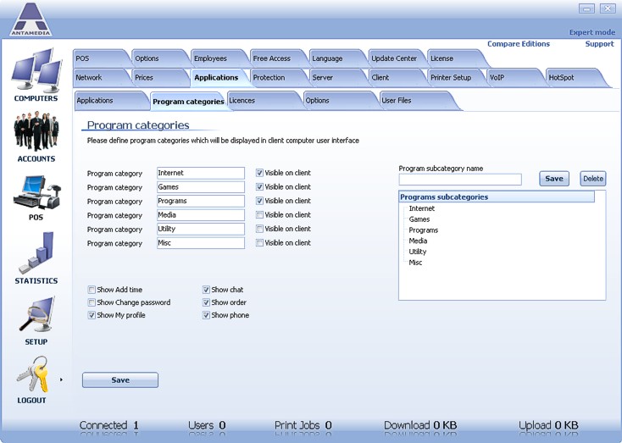Open the Printer Setup tab

[454, 78]
